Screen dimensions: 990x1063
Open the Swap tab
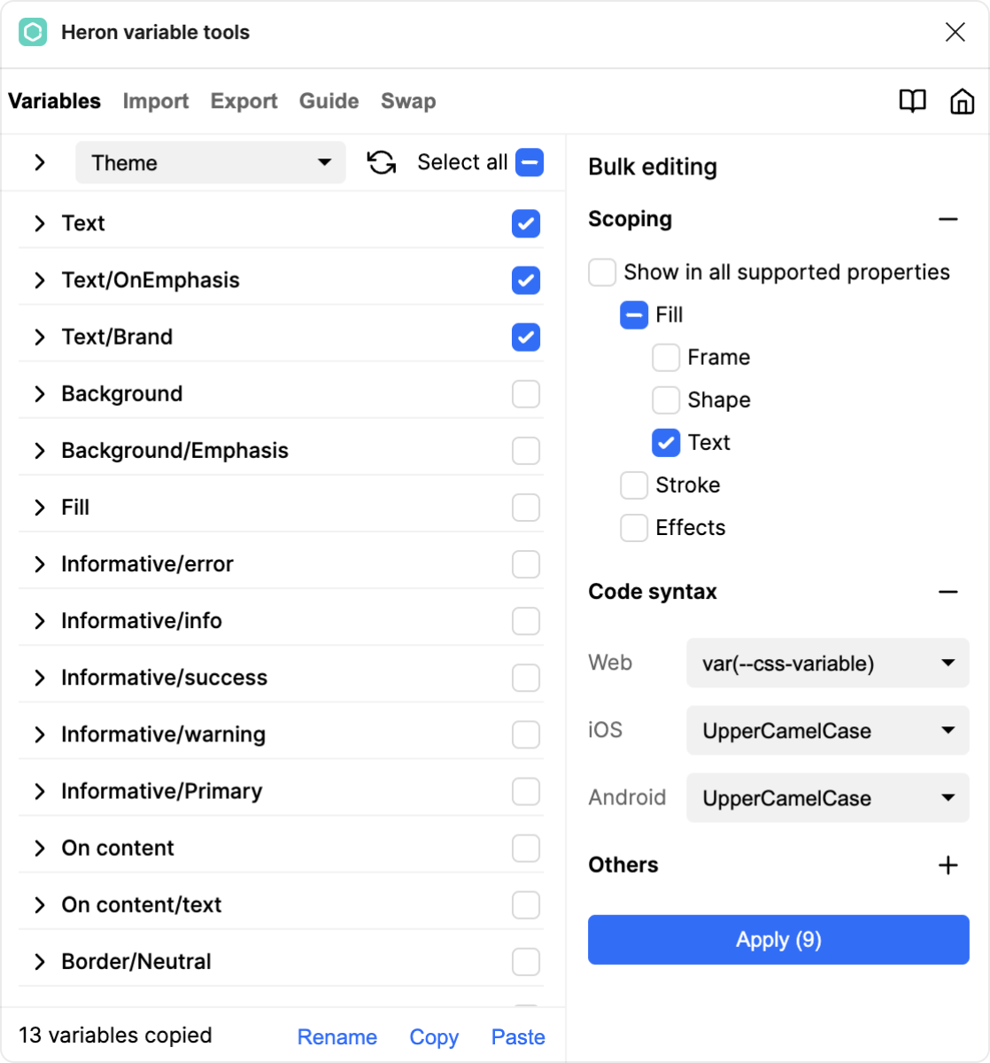tap(408, 101)
